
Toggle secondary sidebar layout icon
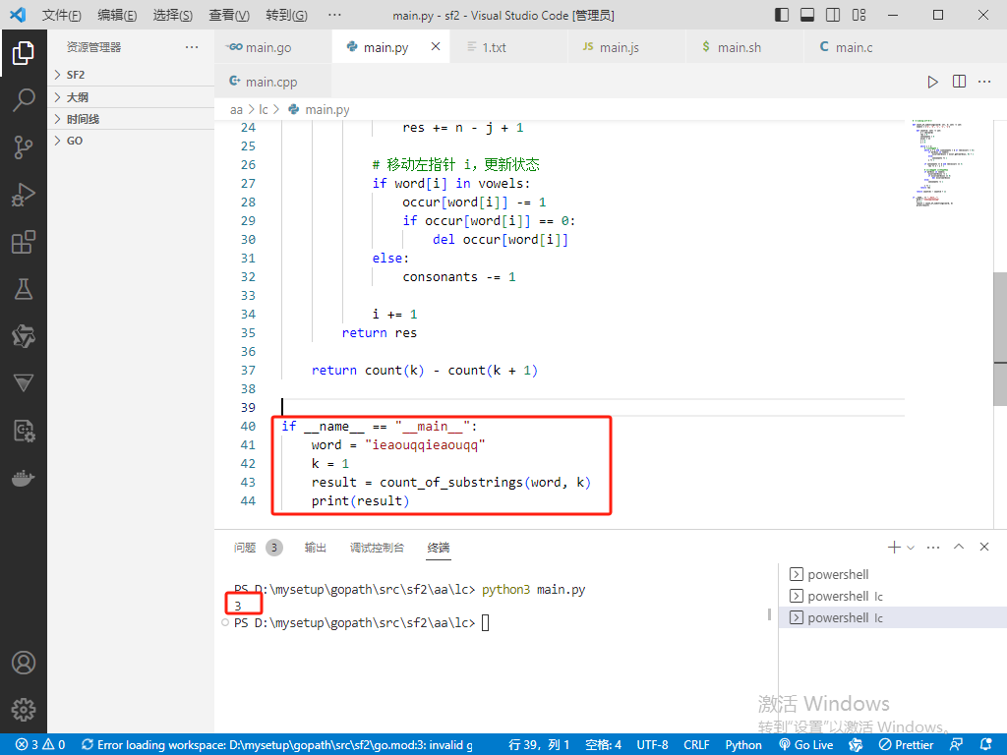click(833, 15)
